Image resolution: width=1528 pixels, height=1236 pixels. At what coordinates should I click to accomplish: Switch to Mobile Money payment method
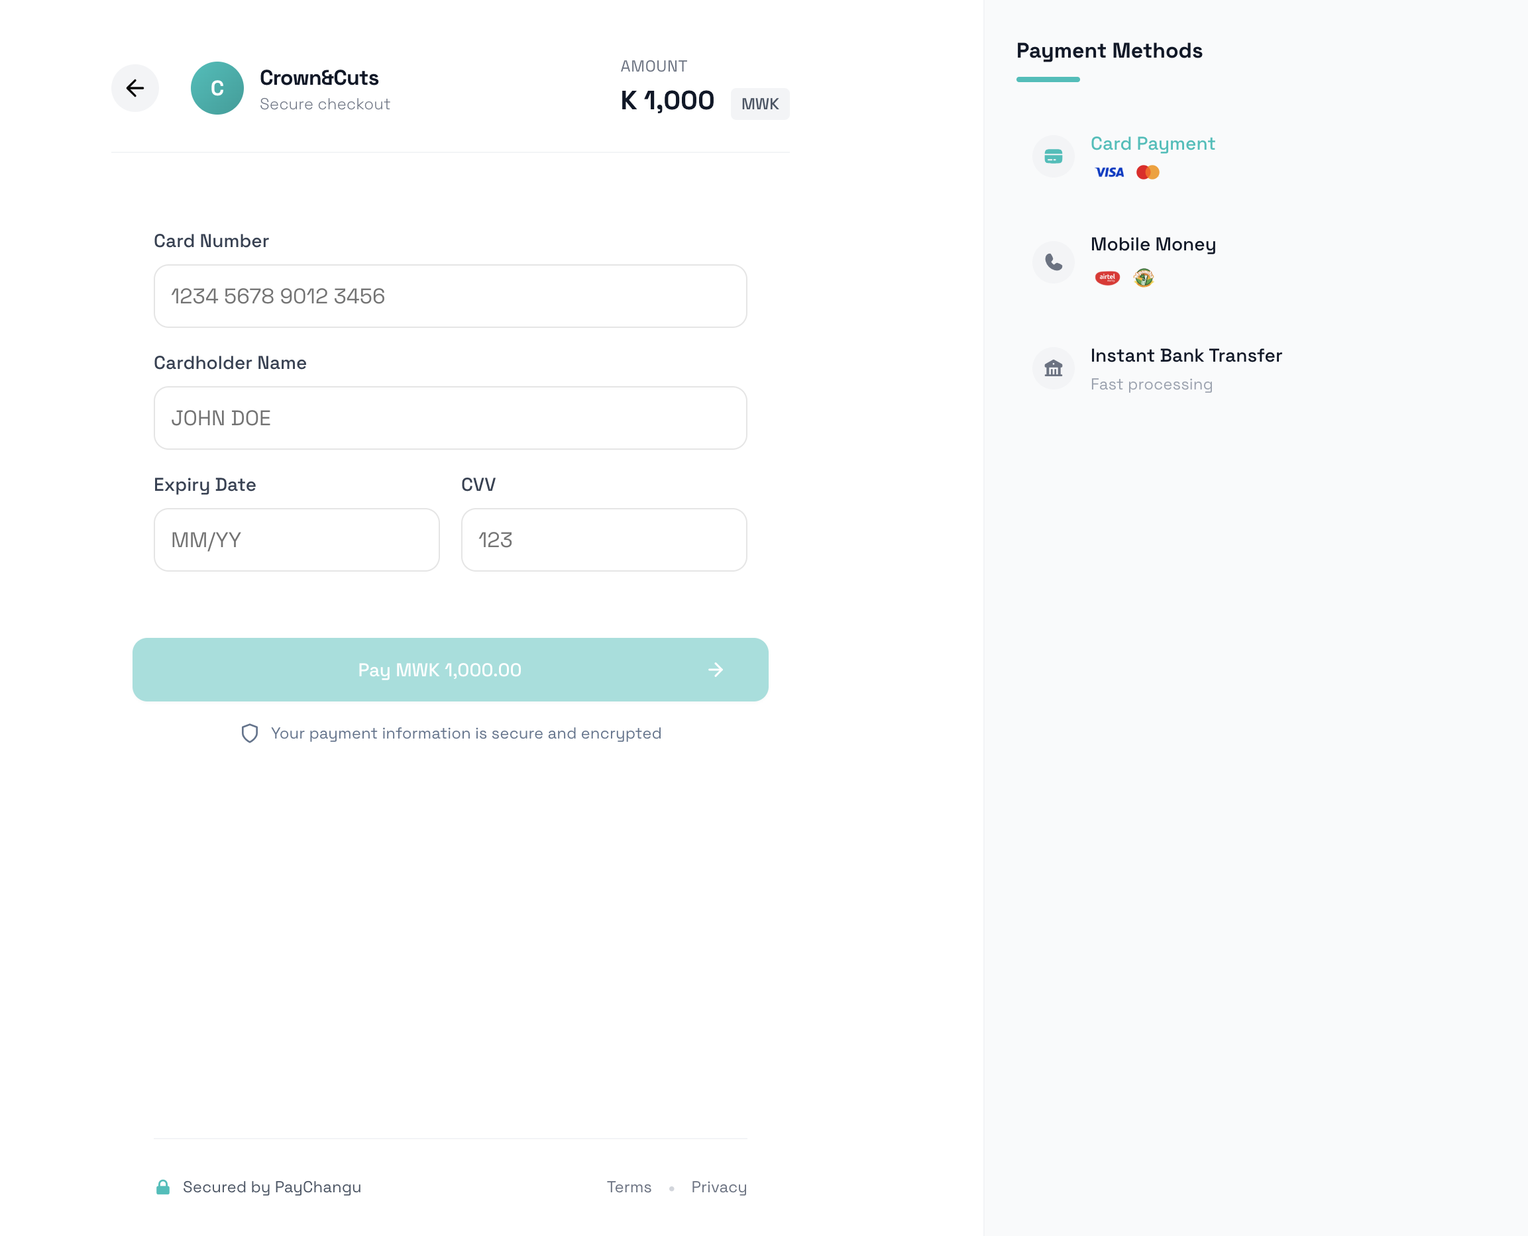1152,244
